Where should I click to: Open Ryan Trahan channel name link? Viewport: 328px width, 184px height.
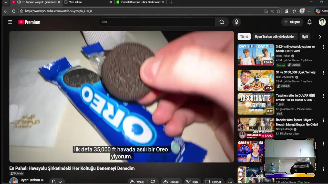(x=30, y=180)
